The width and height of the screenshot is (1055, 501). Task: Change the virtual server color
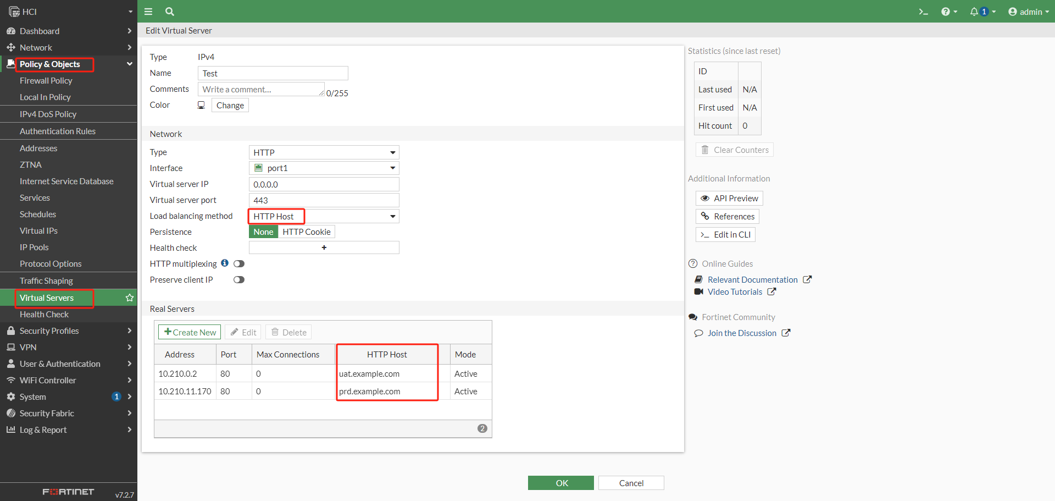click(230, 105)
